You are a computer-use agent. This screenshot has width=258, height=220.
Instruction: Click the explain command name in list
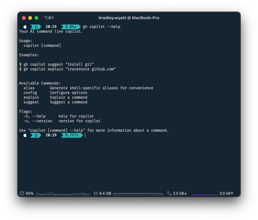[31, 98]
